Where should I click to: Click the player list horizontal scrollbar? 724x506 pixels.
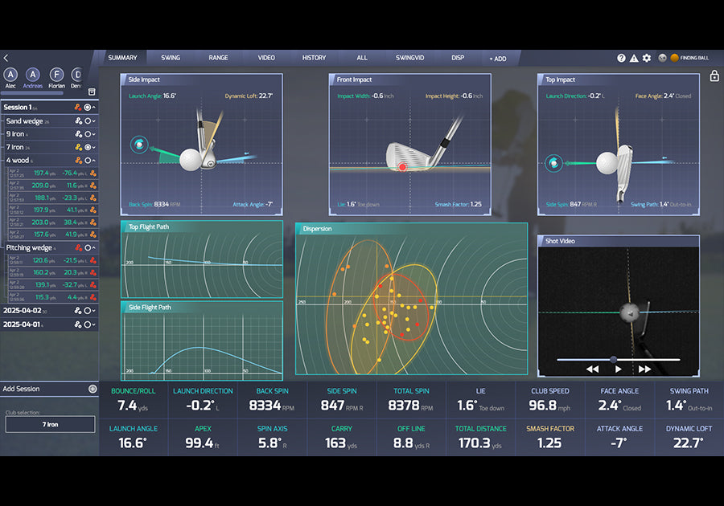[x=32, y=93]
